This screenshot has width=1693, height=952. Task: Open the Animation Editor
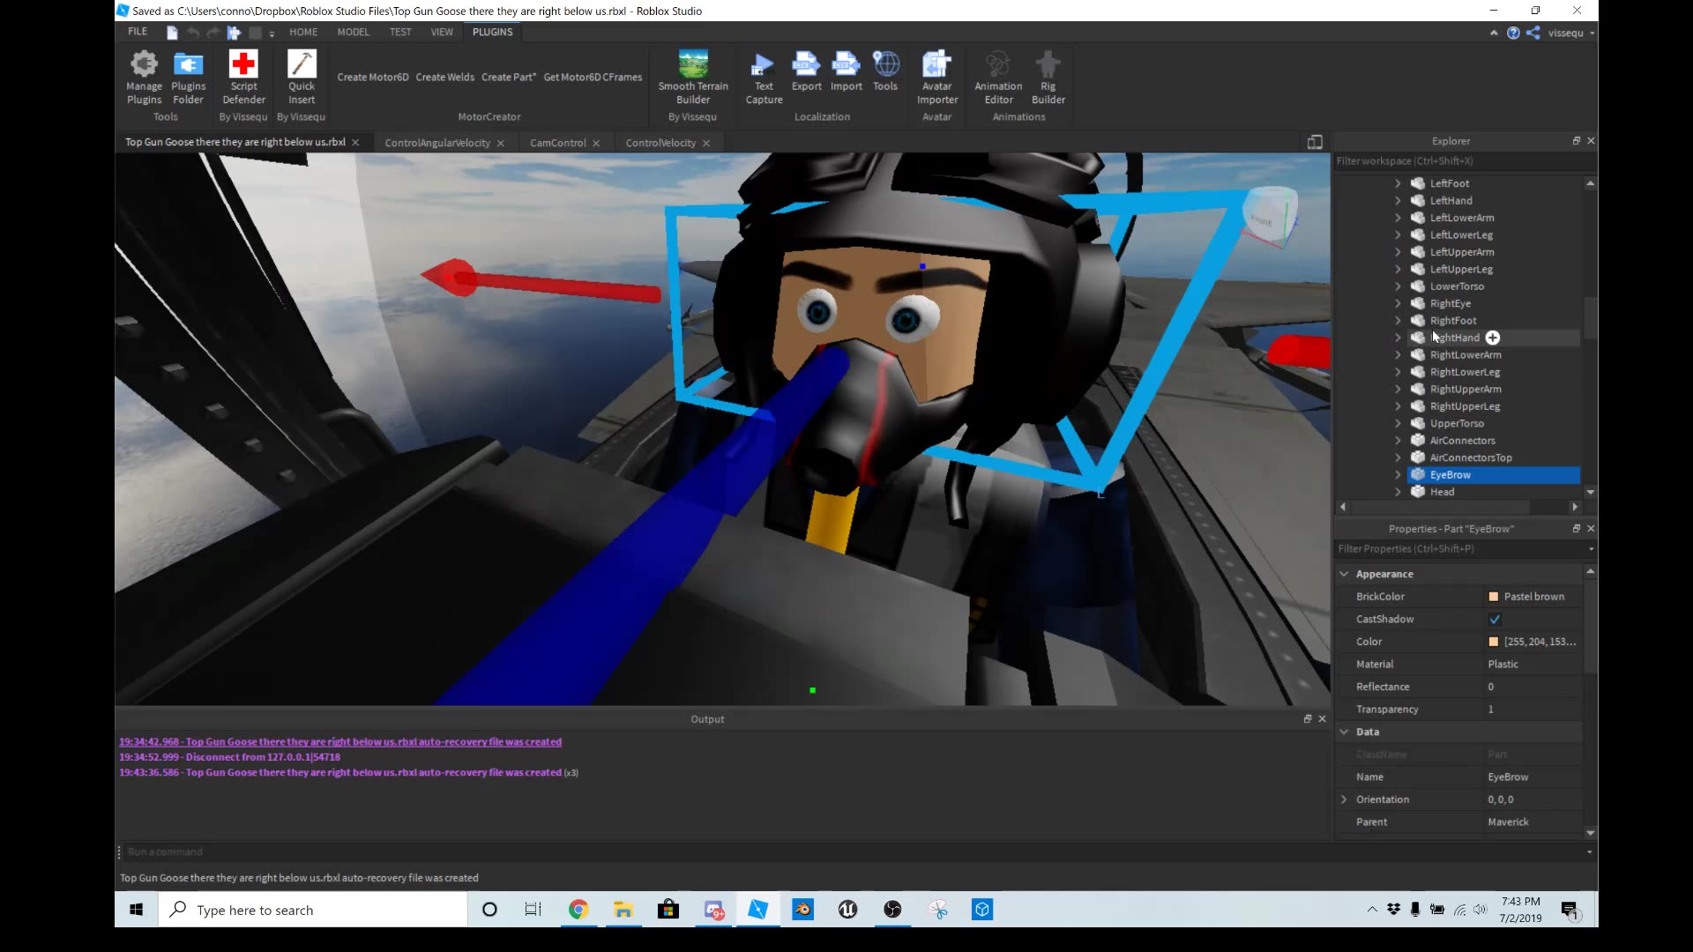(997, 75)
